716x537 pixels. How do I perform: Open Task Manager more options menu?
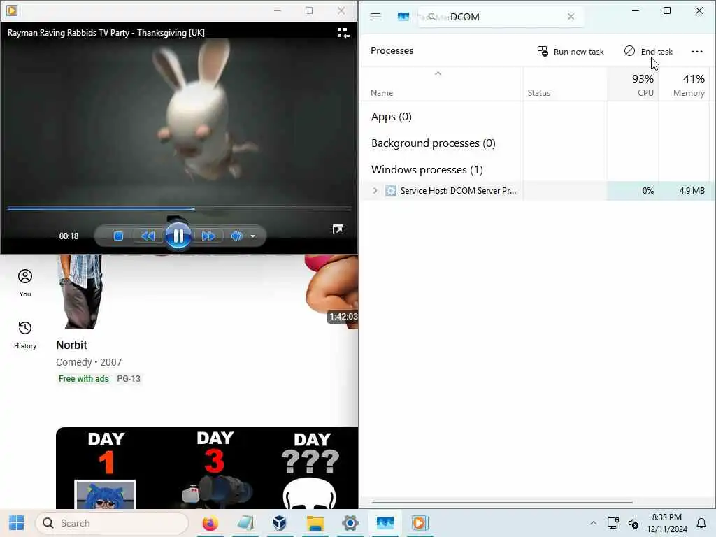[697, 52]
